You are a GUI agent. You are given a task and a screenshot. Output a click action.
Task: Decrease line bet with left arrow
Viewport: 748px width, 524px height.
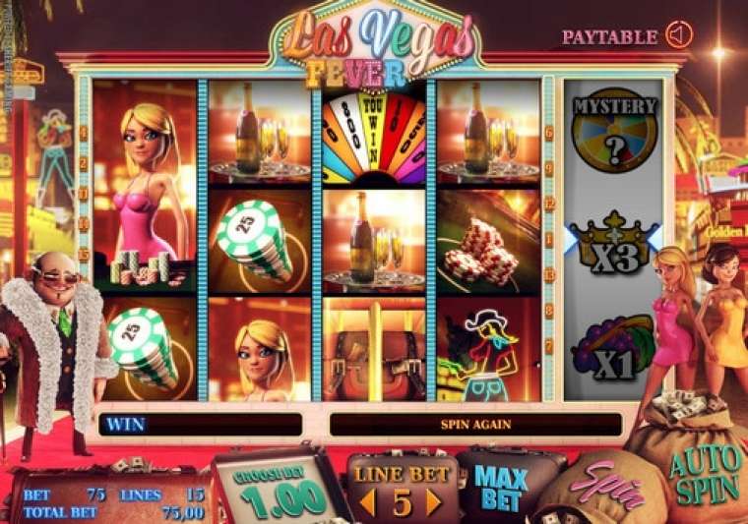[367, 501]
